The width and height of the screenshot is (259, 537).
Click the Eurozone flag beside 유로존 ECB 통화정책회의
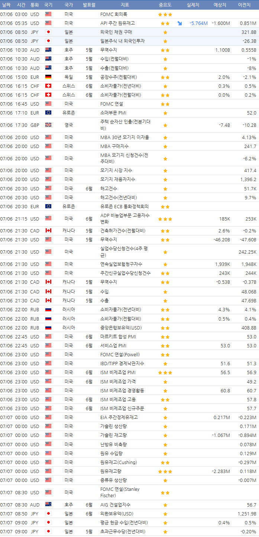pyautogui.click(x=48, y=206)
